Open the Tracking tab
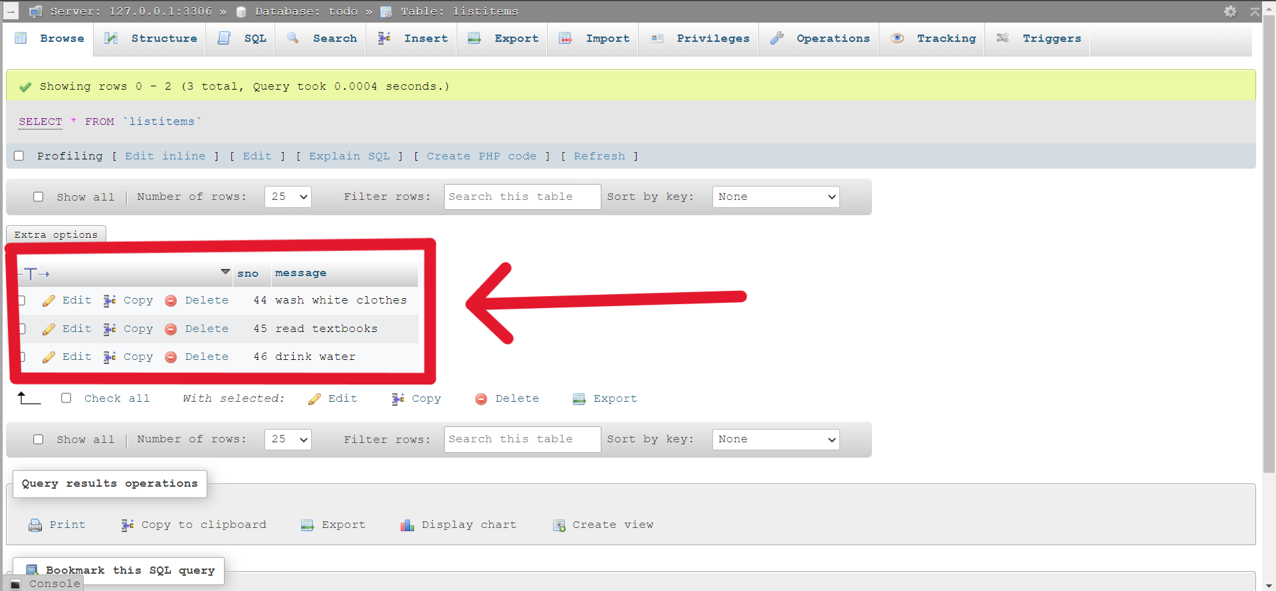 (x=932, y=39)
